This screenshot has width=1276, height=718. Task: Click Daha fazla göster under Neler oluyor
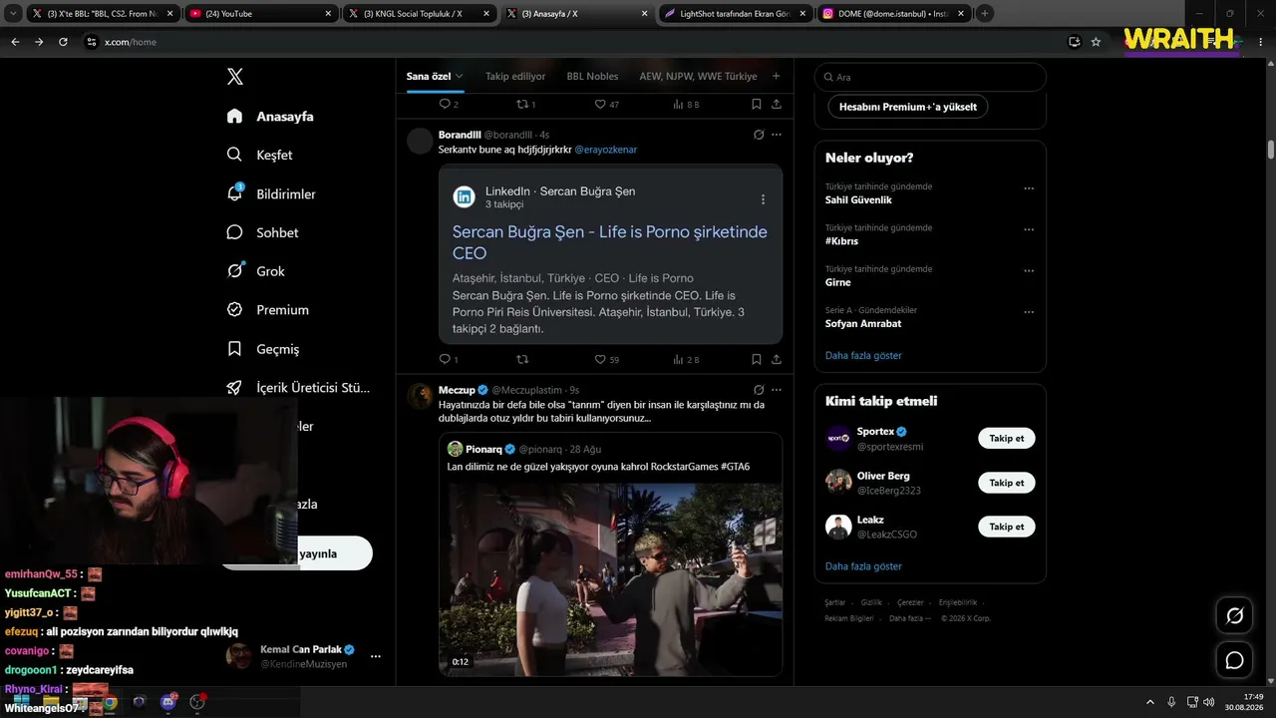pos(863,355)
